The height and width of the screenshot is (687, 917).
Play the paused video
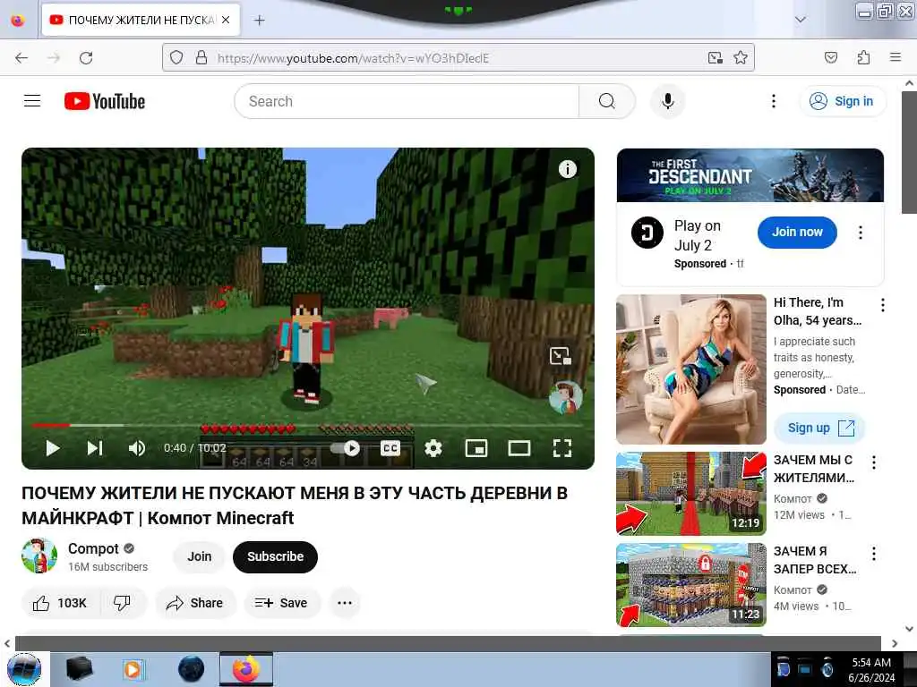point(53,448)
